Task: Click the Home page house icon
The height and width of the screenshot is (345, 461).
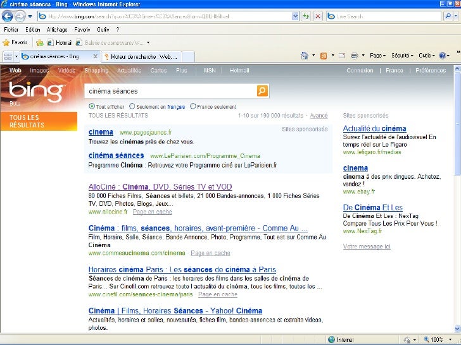Action: click(x=305, y=56)
